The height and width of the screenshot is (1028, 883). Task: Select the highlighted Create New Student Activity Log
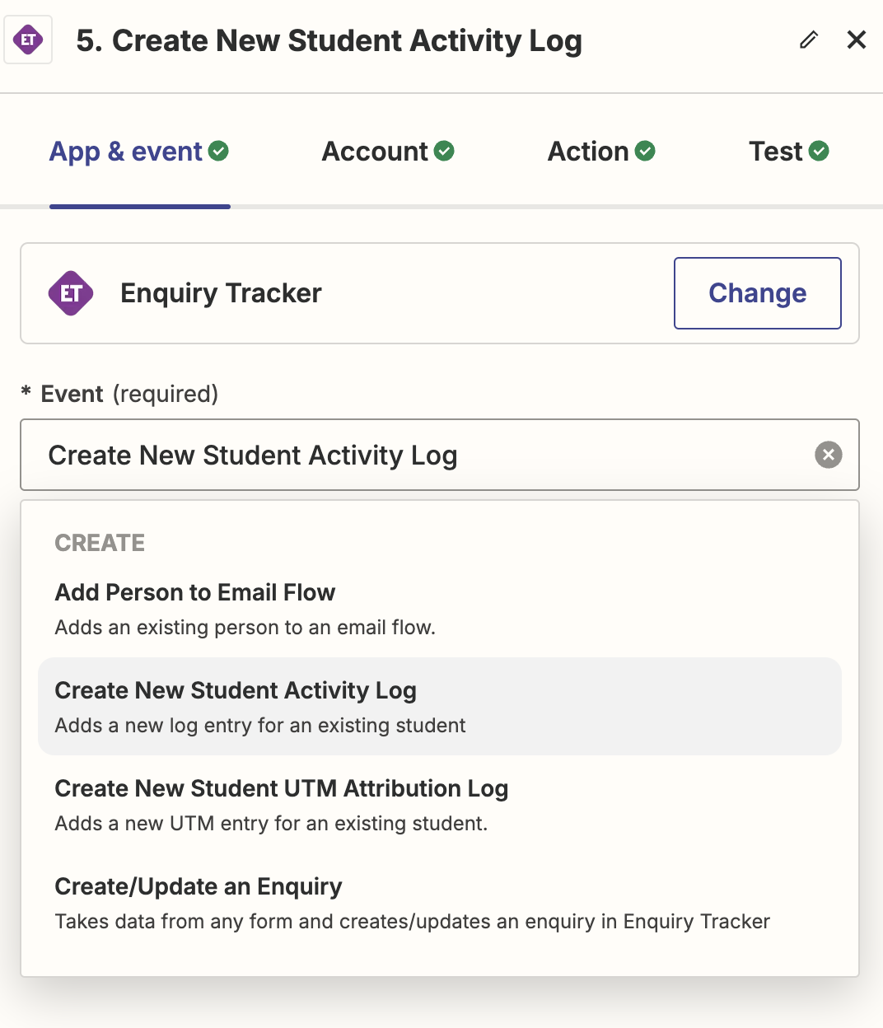(x=236, y=690)
